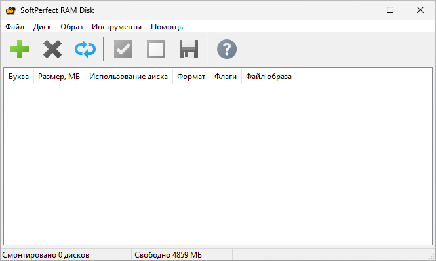Sort by Размер, МБ column header
This screenshot has height=261, width=436.
click(x=59, y=77)
